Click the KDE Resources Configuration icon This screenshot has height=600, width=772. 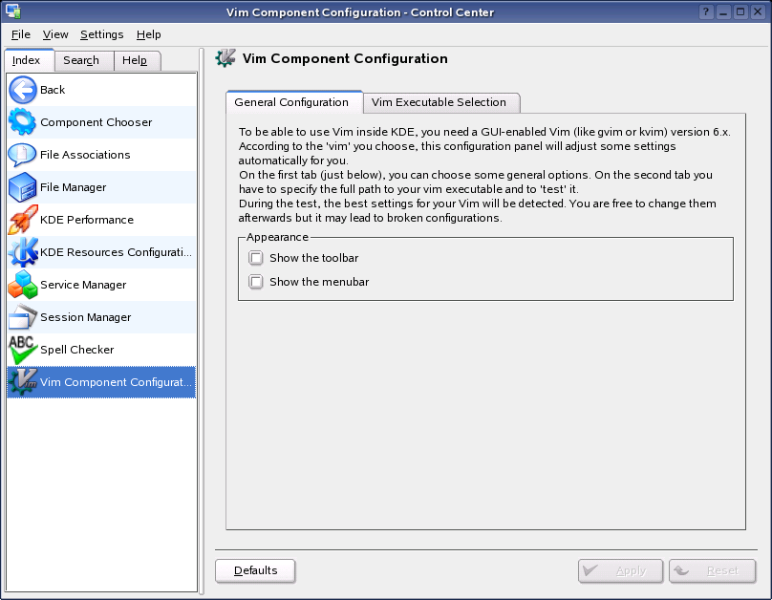(x=23, y=252)
